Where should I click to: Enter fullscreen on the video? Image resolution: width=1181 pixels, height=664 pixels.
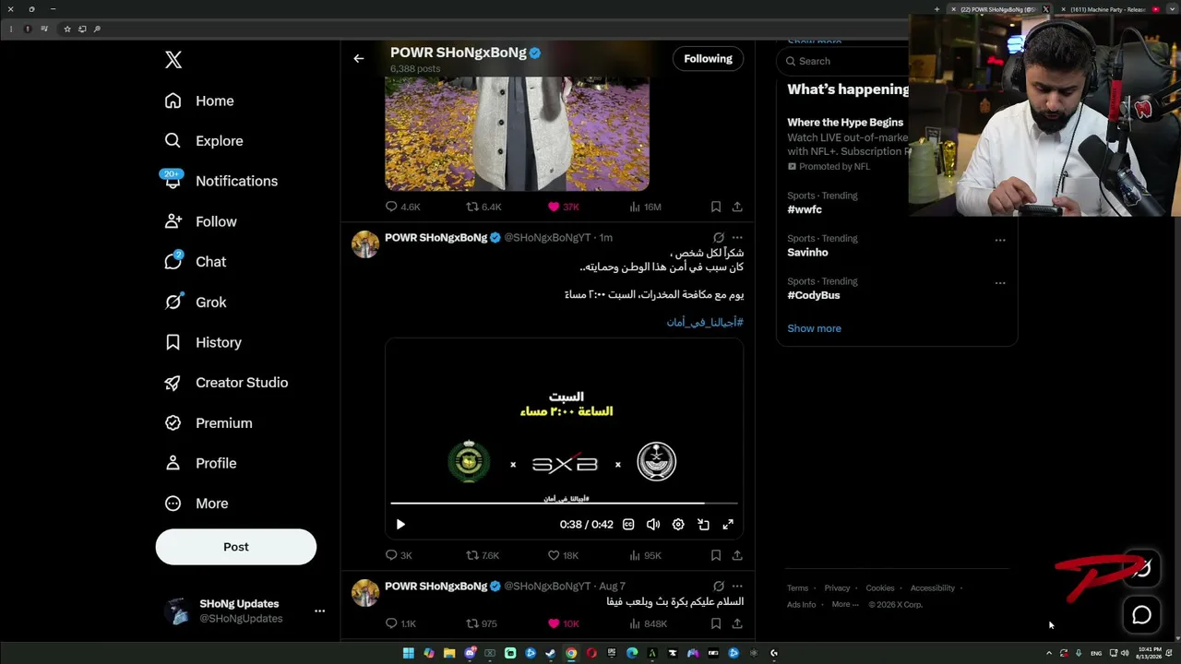(x=728, y=525)
